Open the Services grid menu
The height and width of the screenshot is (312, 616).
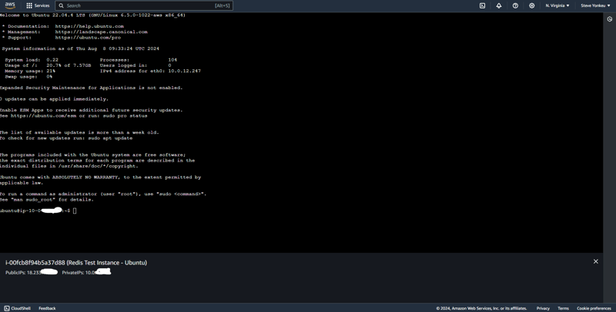[38, 5]
